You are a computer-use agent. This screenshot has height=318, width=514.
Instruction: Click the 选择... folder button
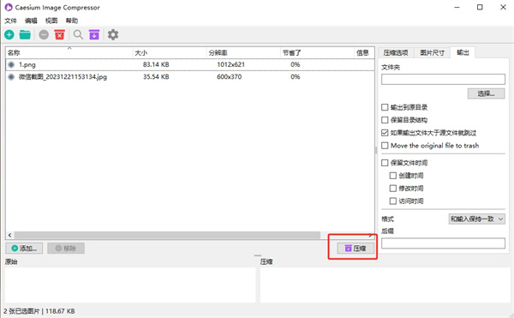click(486, 93)
